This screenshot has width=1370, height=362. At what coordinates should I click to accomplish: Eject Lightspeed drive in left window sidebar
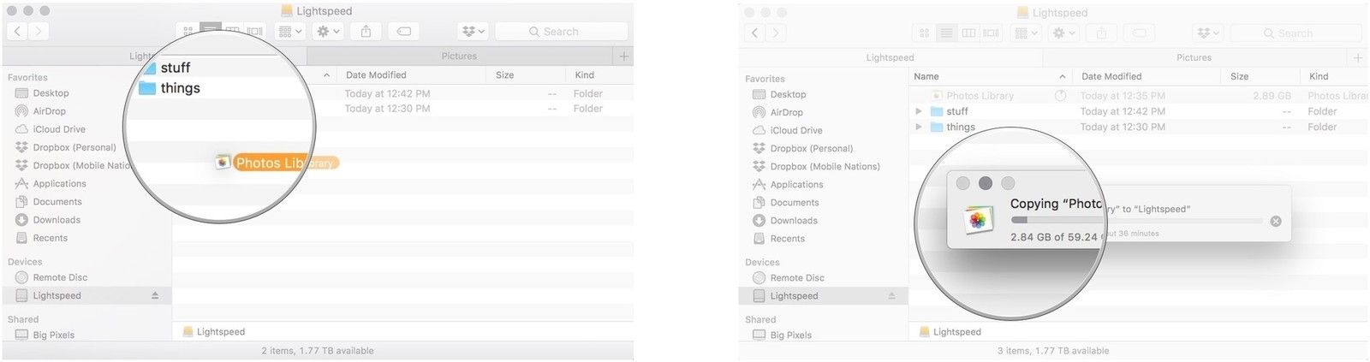155,295
